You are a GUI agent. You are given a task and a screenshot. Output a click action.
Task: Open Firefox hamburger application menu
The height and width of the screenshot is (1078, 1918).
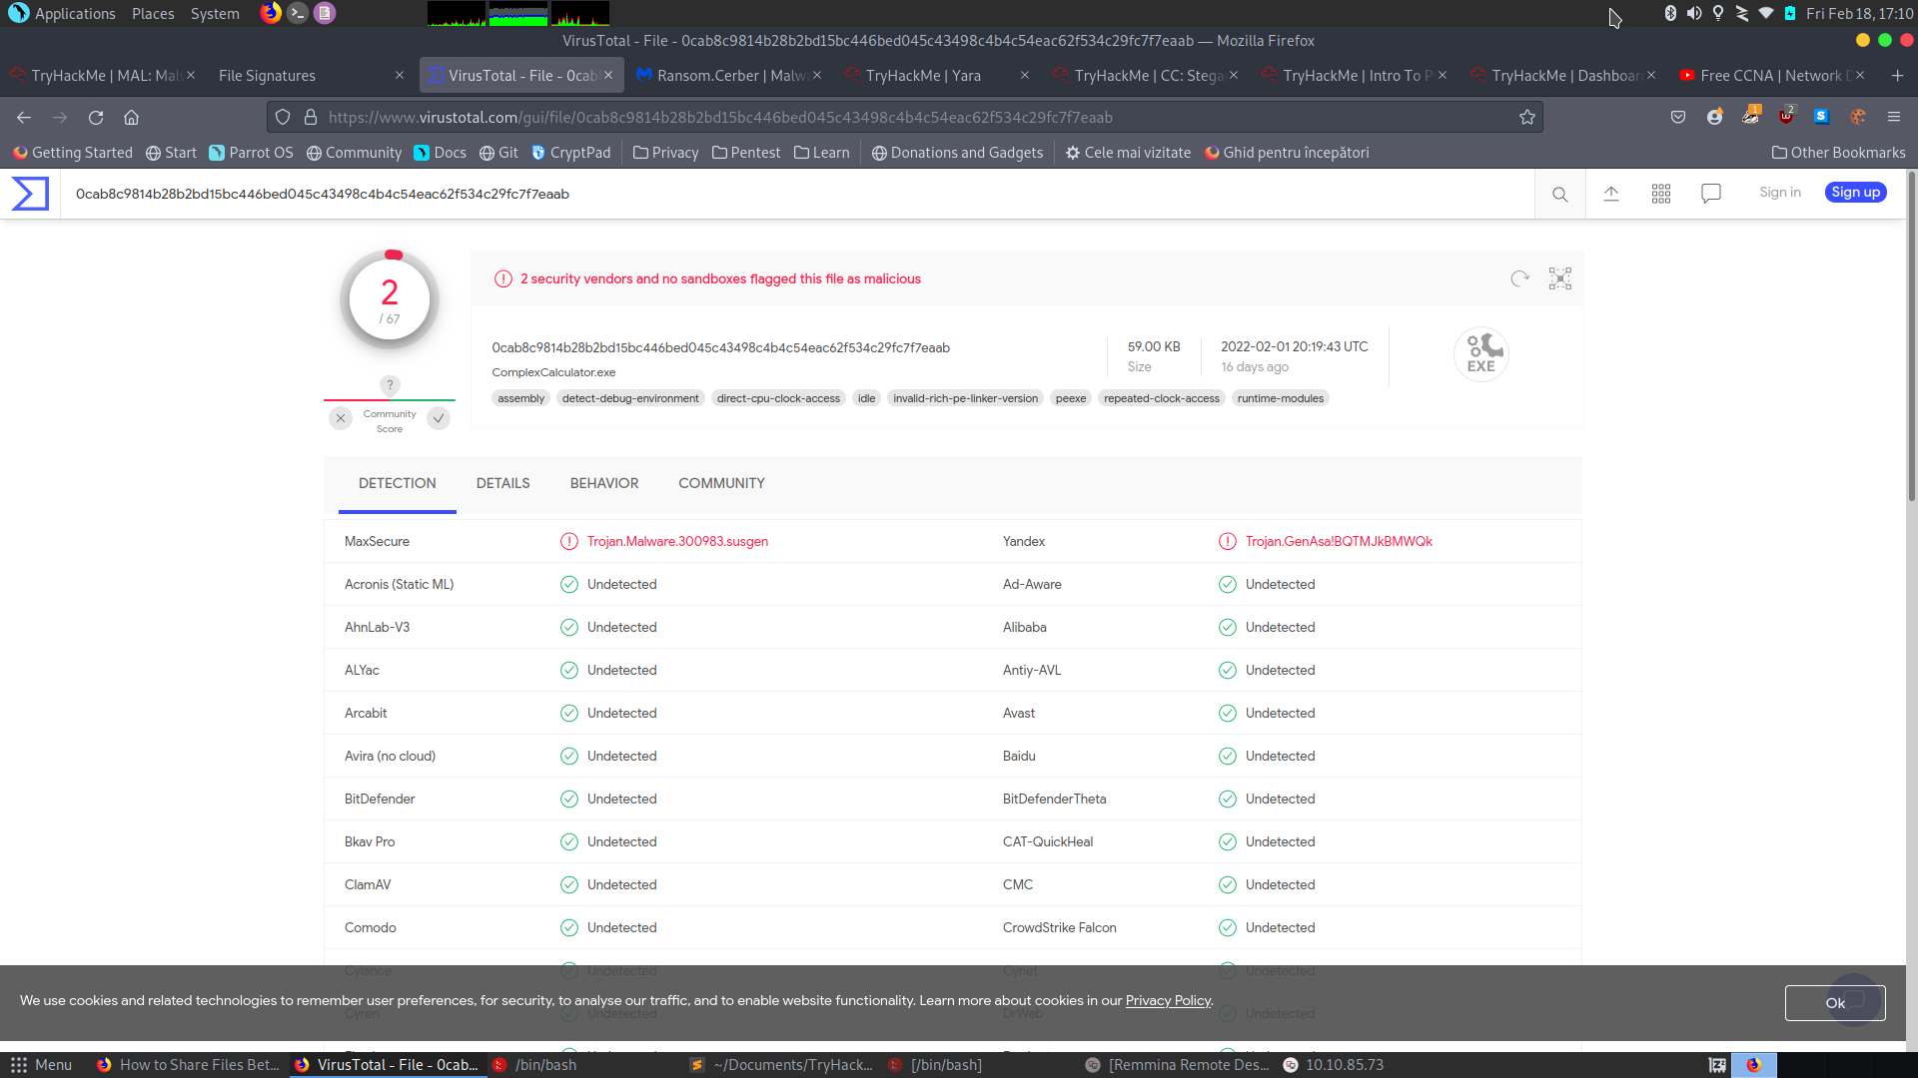pyautogui.click(x=1893, y=117)
